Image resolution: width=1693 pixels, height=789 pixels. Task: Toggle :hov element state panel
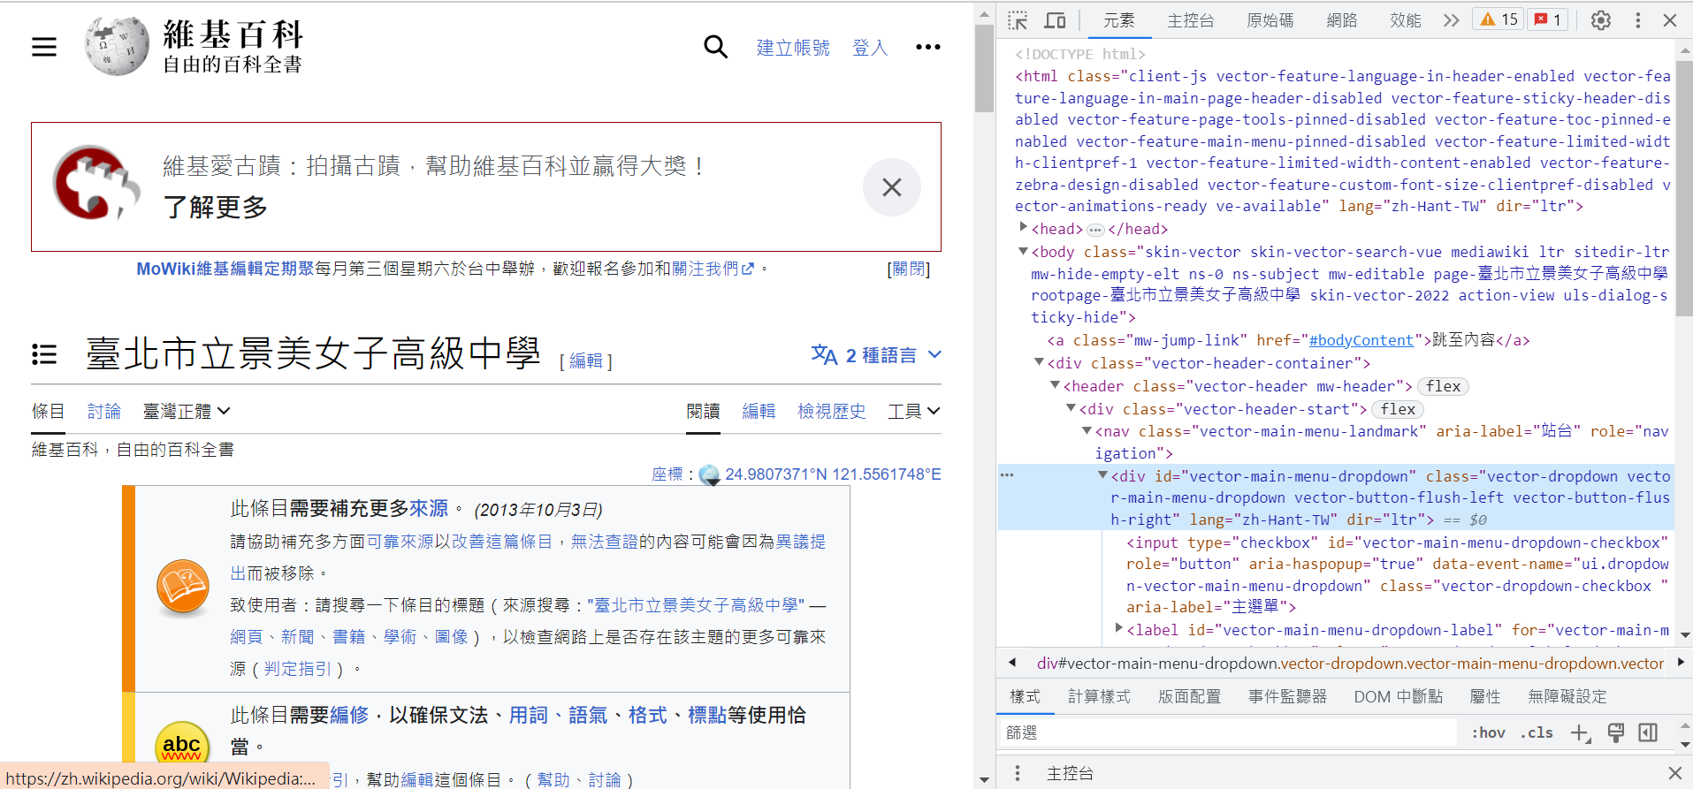click(1489, 732)
